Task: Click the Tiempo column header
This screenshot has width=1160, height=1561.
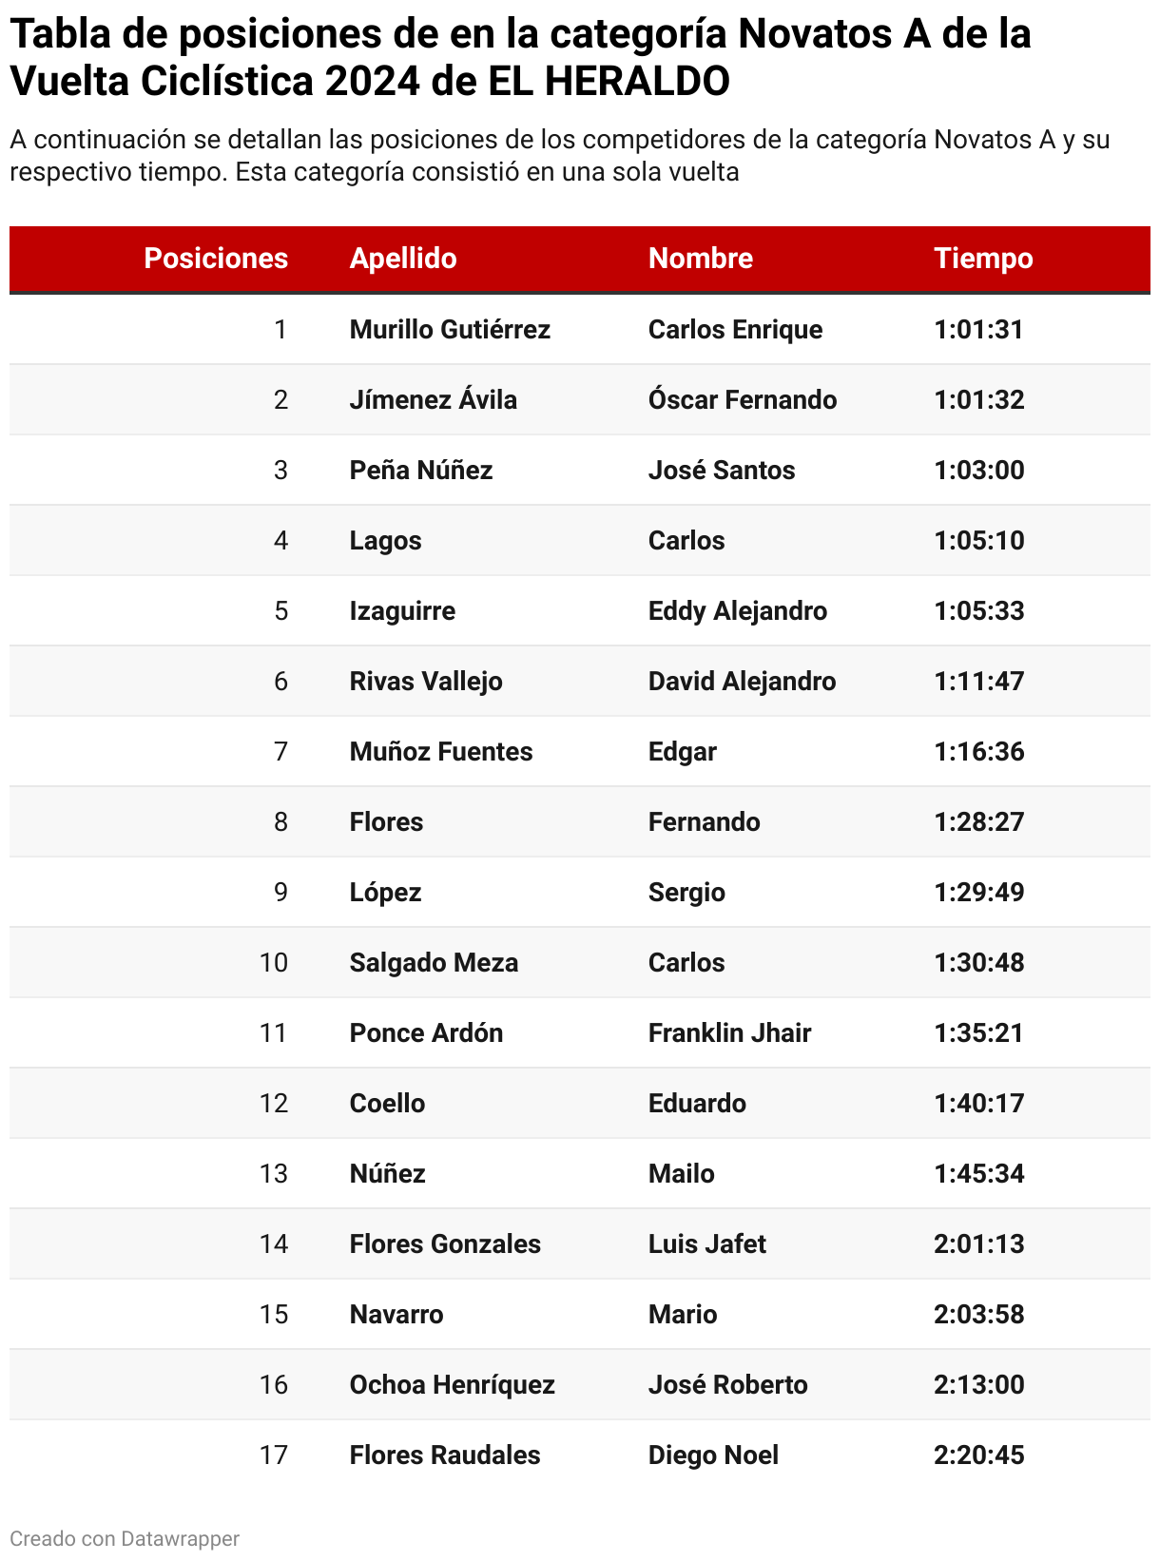Action: pyautogui.click(x=983, y=259)
